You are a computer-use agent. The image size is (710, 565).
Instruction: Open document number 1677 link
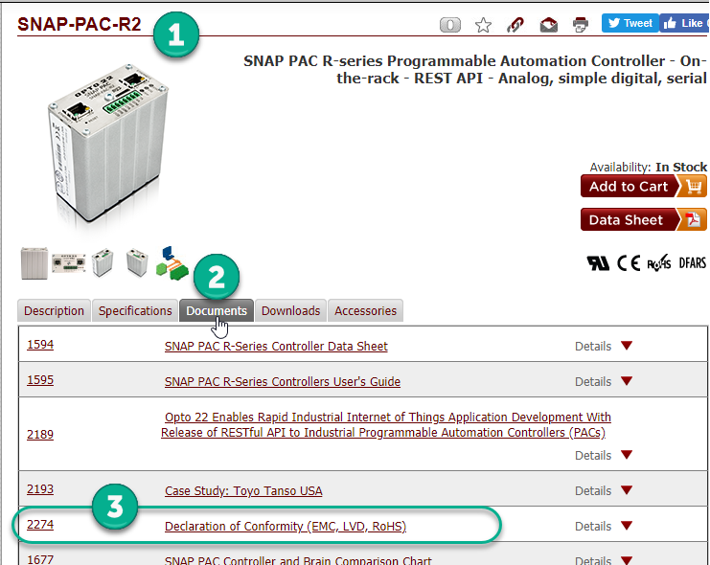click(x=40, y=559)
